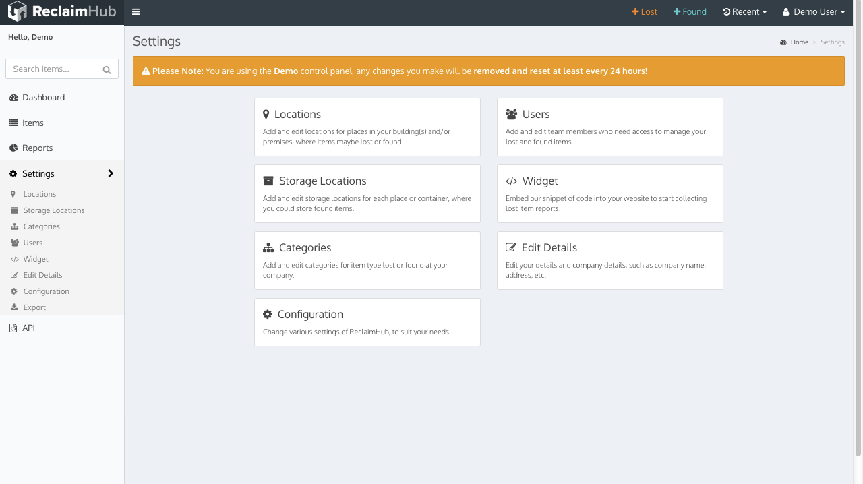Open Dashboard from the sidebar

pos(62,98)
